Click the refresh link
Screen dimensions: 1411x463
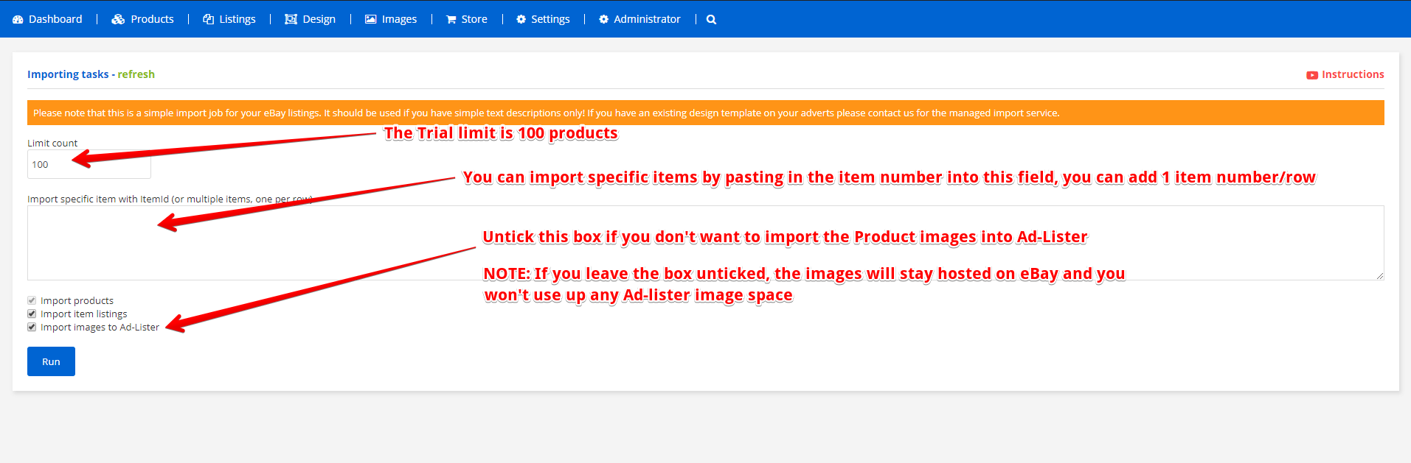coord(136,74)
